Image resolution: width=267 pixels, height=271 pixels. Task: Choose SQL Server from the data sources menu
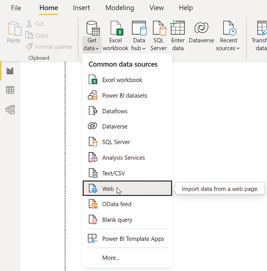point(127,142)
